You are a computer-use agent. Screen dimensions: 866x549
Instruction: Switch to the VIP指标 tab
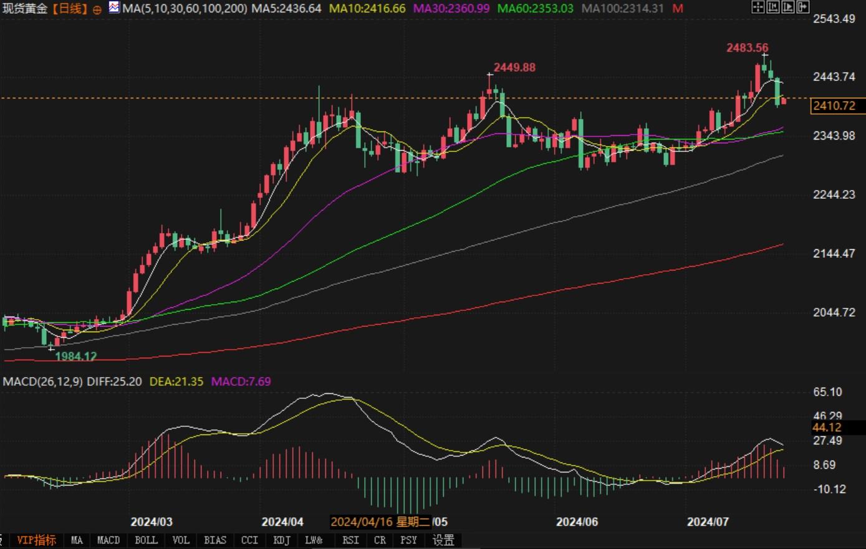pyautogui.click(x=36, y=540)
